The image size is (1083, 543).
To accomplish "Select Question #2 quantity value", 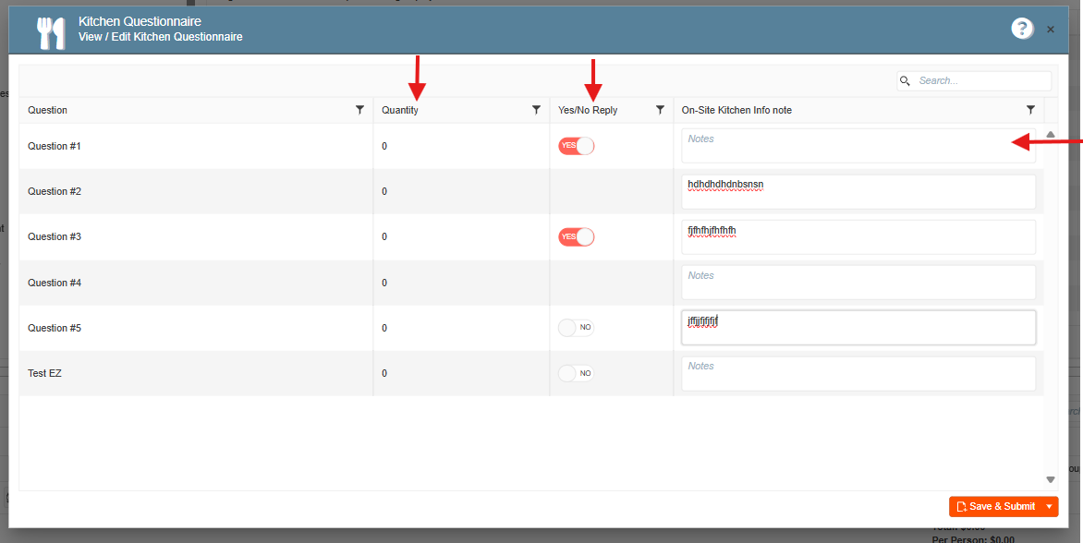I will click(x=384, y=191).
